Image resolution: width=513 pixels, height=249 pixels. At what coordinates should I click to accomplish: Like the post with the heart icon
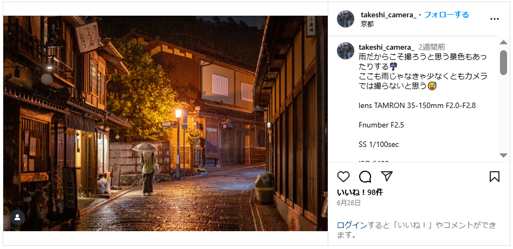343,177
